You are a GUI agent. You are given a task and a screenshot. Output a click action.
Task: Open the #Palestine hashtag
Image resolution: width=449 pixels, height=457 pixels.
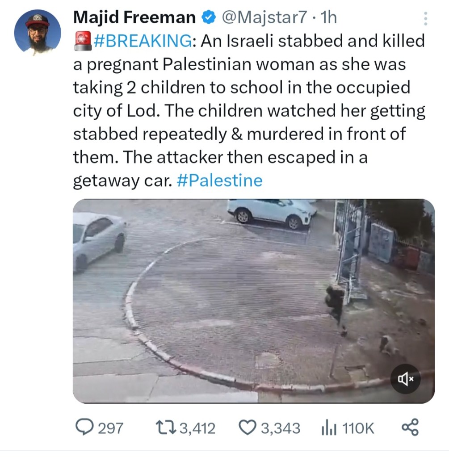219,180
